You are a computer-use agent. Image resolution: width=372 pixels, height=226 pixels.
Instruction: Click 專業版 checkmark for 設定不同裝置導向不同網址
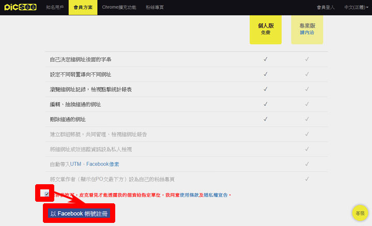click(x=307, y=74)
